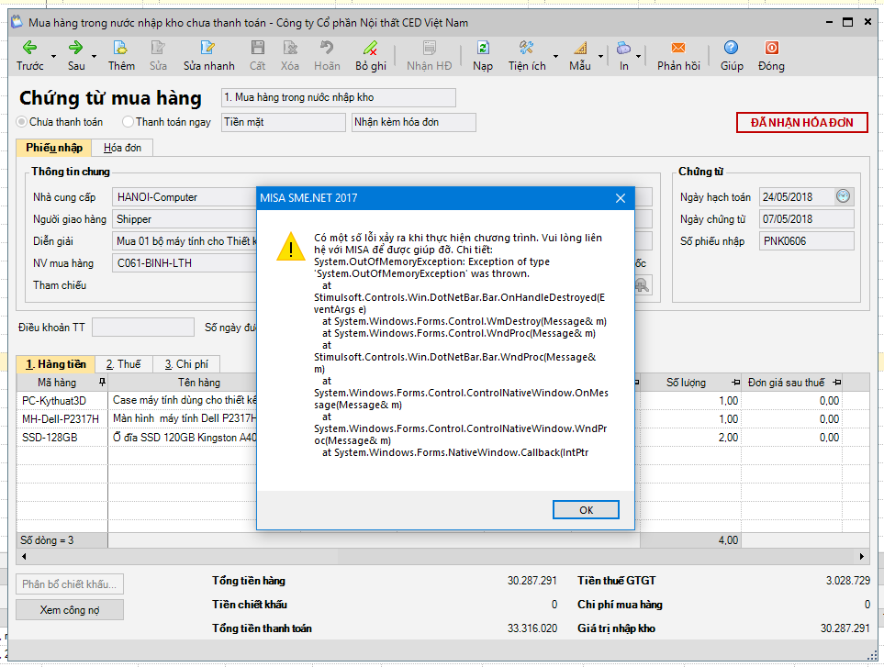
Task: Switch to the Hóa đơn tab
Action: click(122, 148)
